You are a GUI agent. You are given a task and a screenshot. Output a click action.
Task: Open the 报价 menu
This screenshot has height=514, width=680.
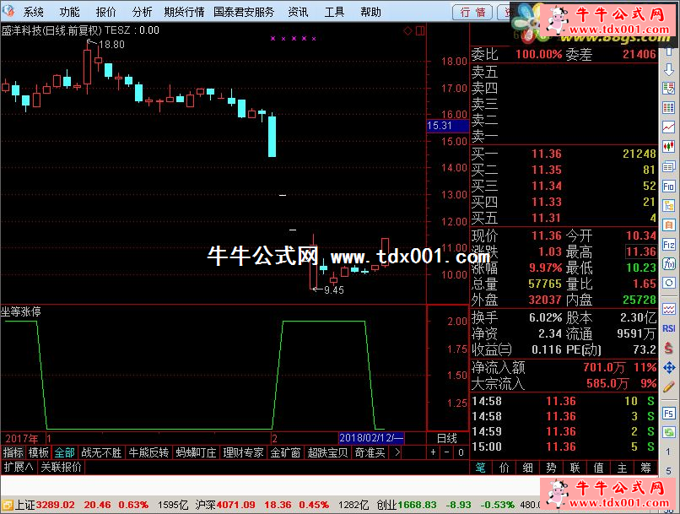(x=105, y=12)
